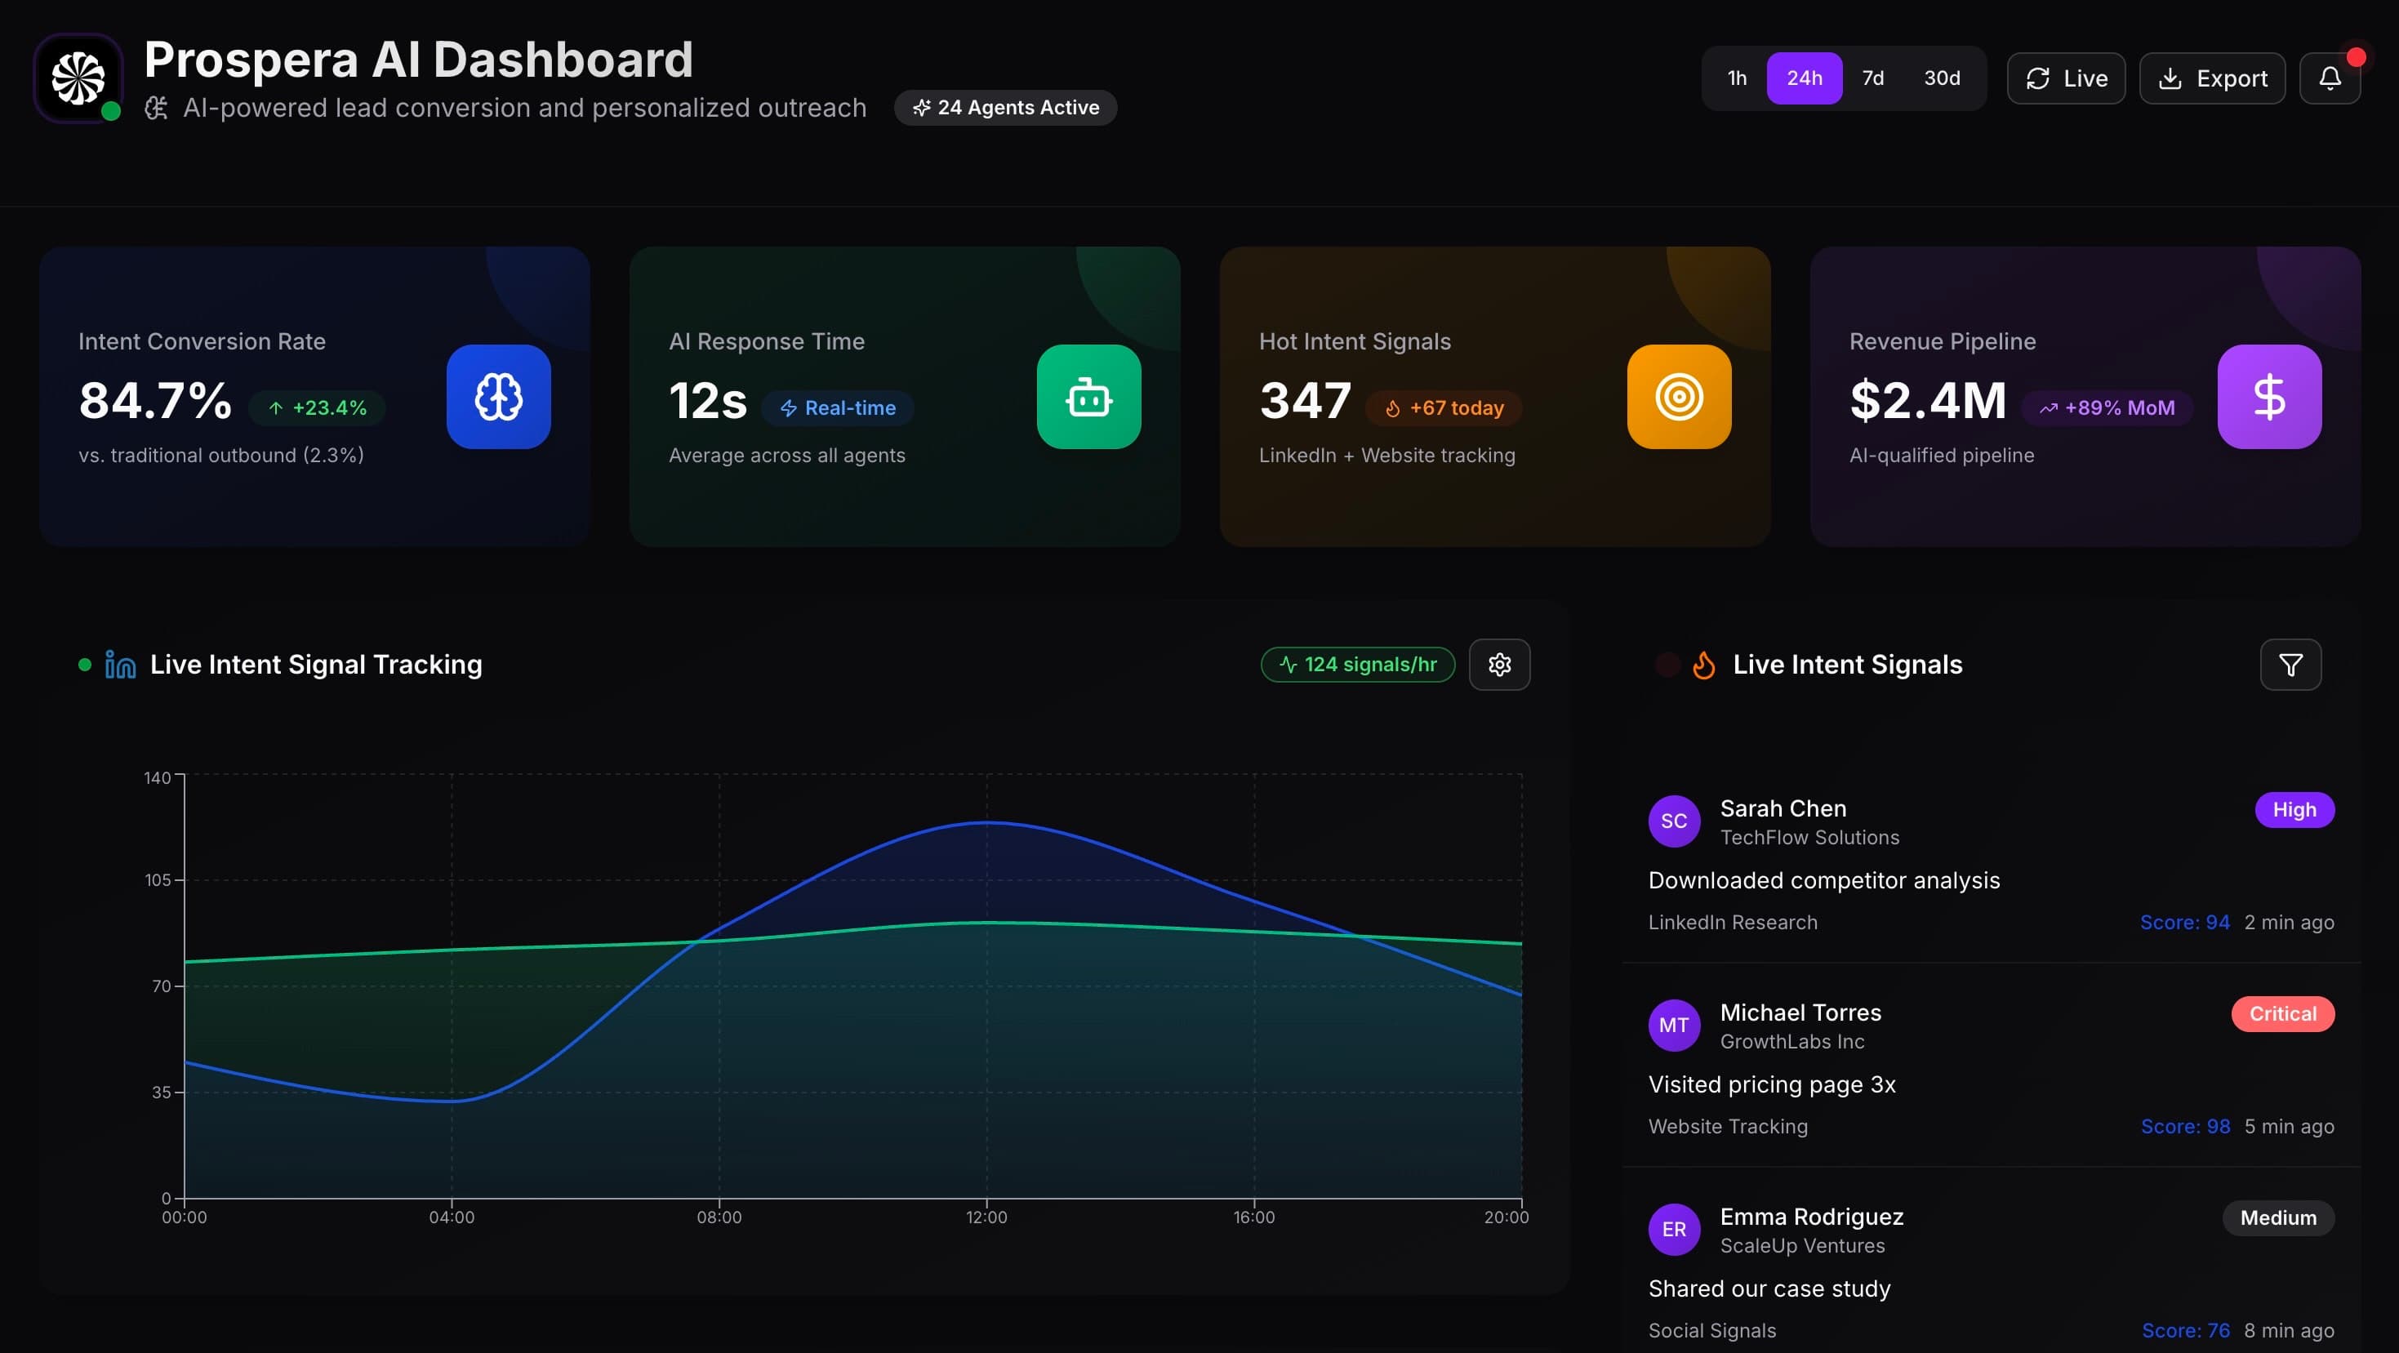This screenshot has height=1353, width=2399.
Task: Click the Export button
Action: [2213, 78]
